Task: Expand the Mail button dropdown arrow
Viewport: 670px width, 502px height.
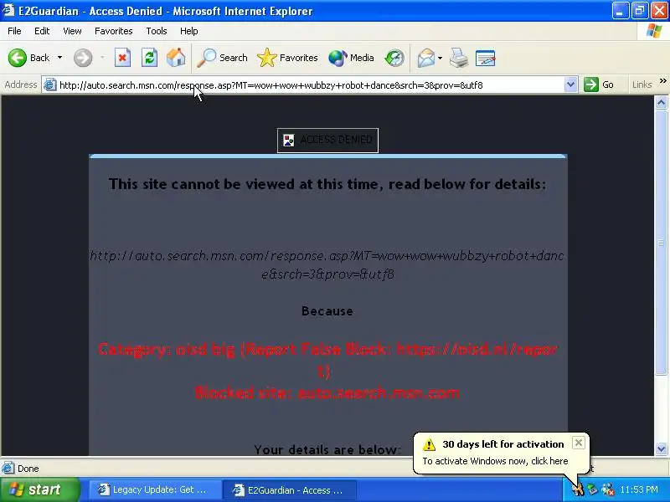Action: (441, 58)
